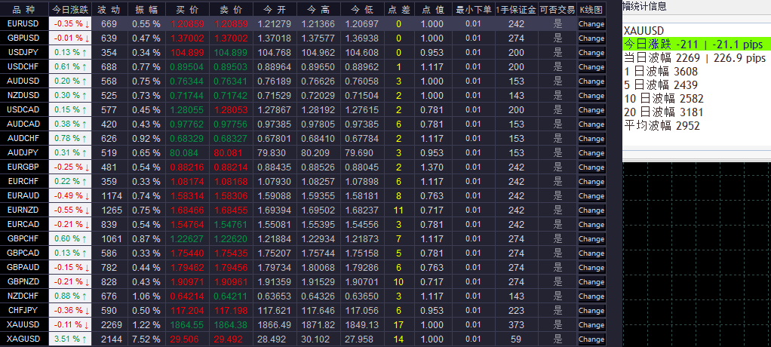This screenshot has height=347, width=771.
Task: Click Change button in XAGUSD row
Action: pos(591,339)
